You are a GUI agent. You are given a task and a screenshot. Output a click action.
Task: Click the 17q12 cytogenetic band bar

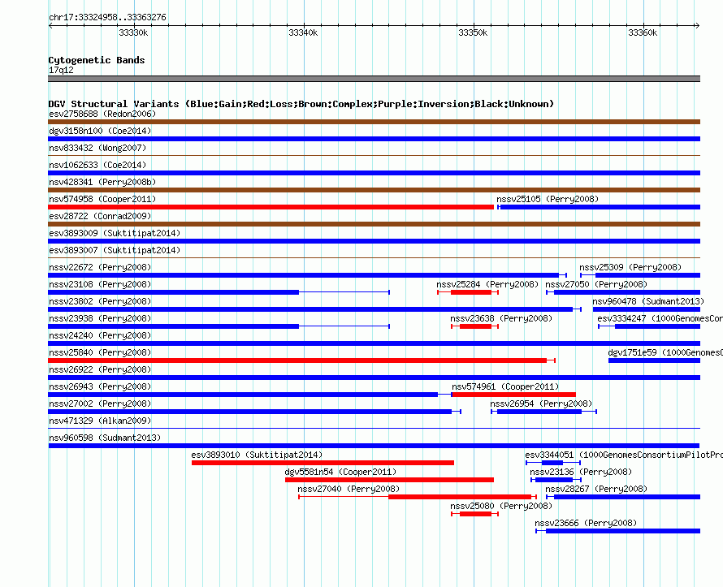(x=374, y=79)
